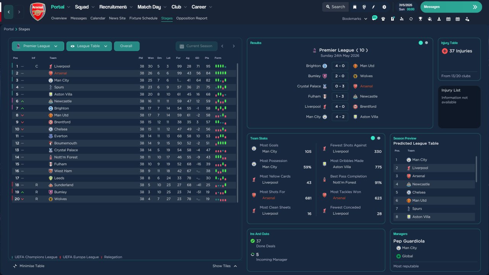489x275 pixels.
Task: Click the player search scouting shortcut icon
Action: click(402, 19)
